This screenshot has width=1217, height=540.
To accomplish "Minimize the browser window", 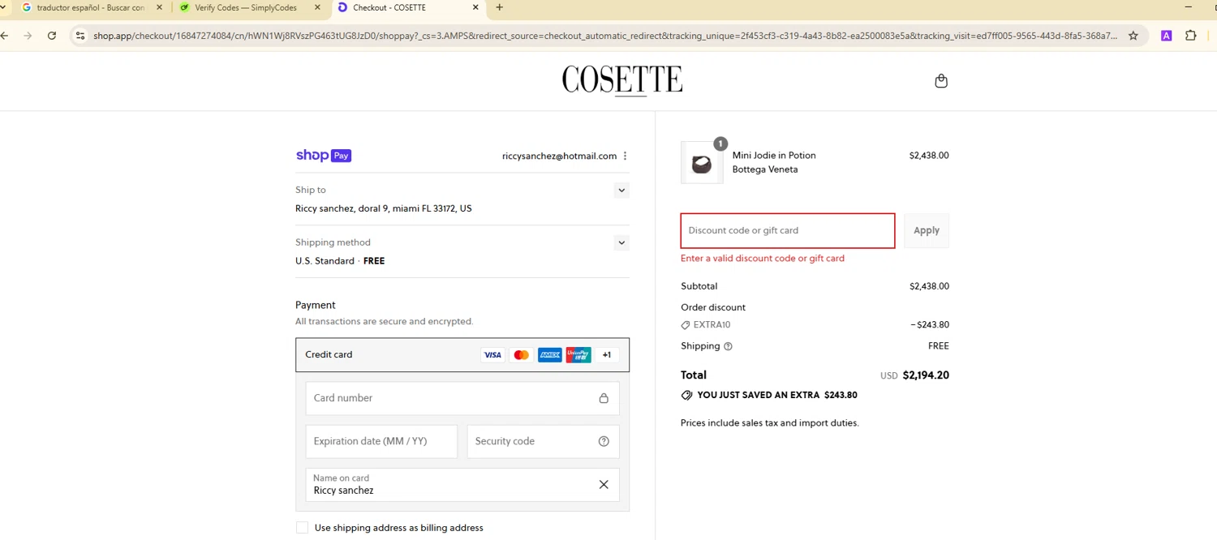I will (x=1189, y=7).
